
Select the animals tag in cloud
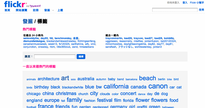click(x=31, y=79)
